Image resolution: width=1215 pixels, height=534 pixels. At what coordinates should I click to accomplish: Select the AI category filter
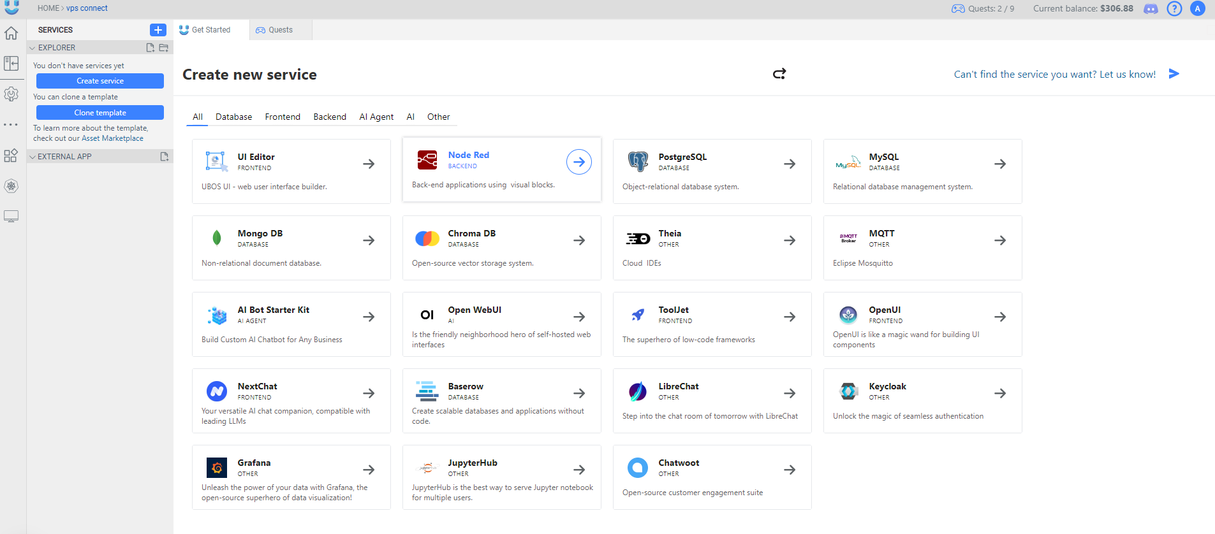point(411,117)
